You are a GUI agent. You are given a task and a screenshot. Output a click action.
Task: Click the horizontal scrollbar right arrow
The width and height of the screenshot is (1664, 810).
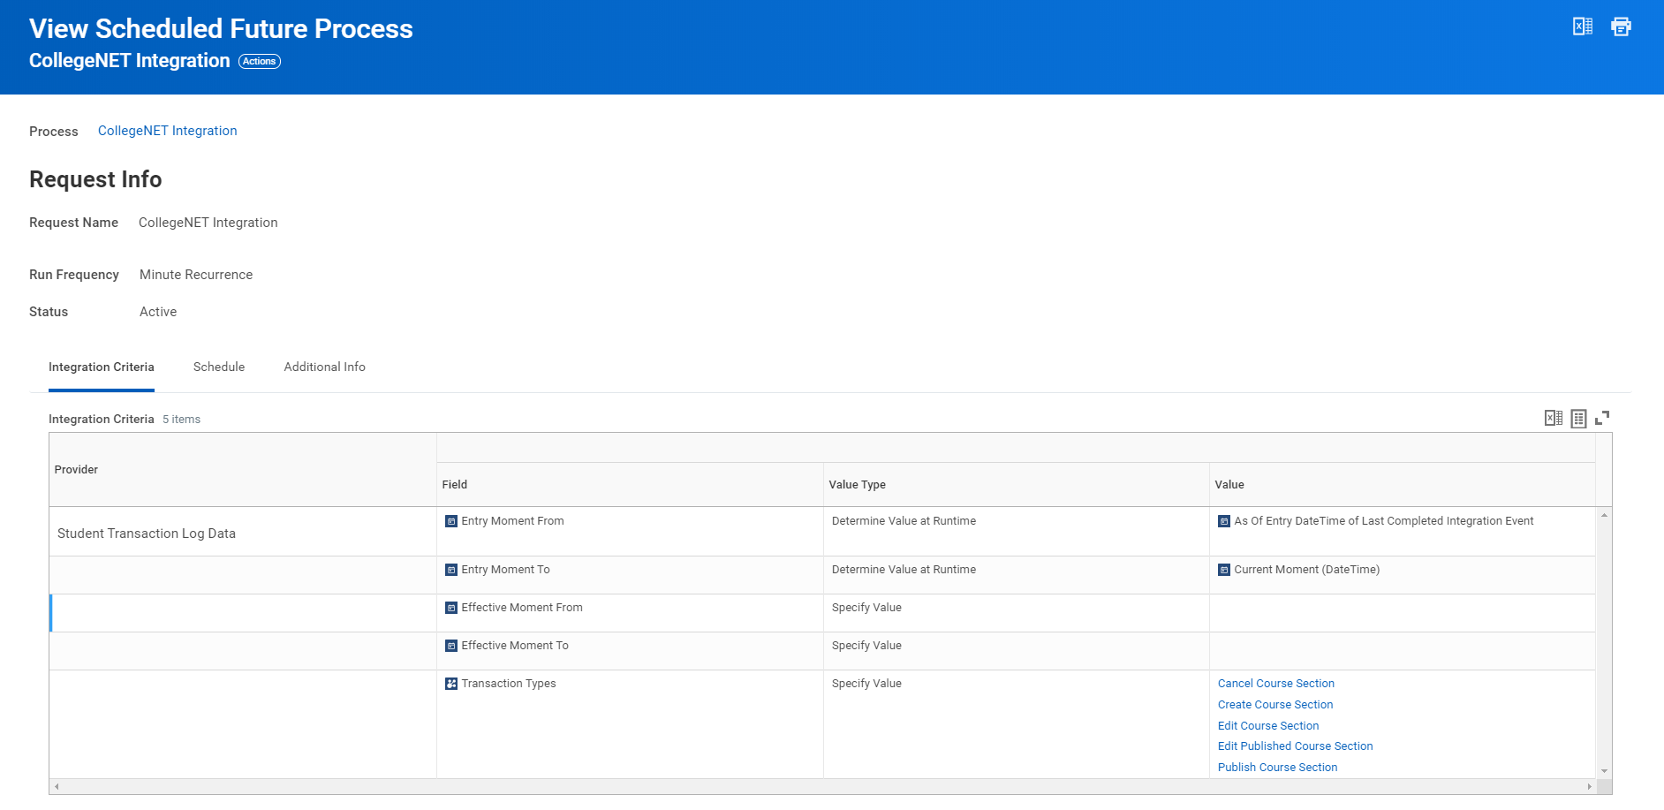coord(1589,786)
